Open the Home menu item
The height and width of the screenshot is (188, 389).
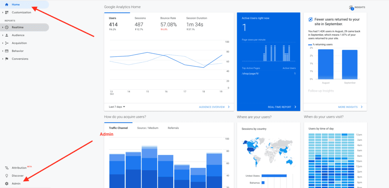pos(24,5)
